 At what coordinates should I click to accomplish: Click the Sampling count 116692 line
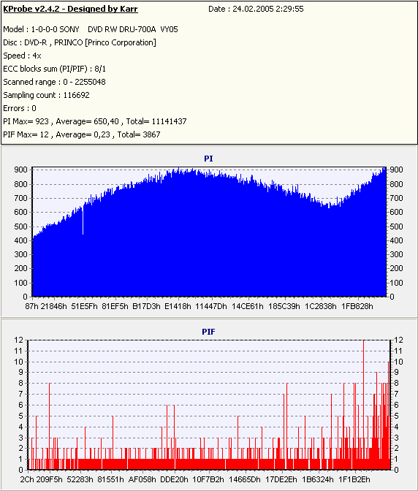point(46,95)
